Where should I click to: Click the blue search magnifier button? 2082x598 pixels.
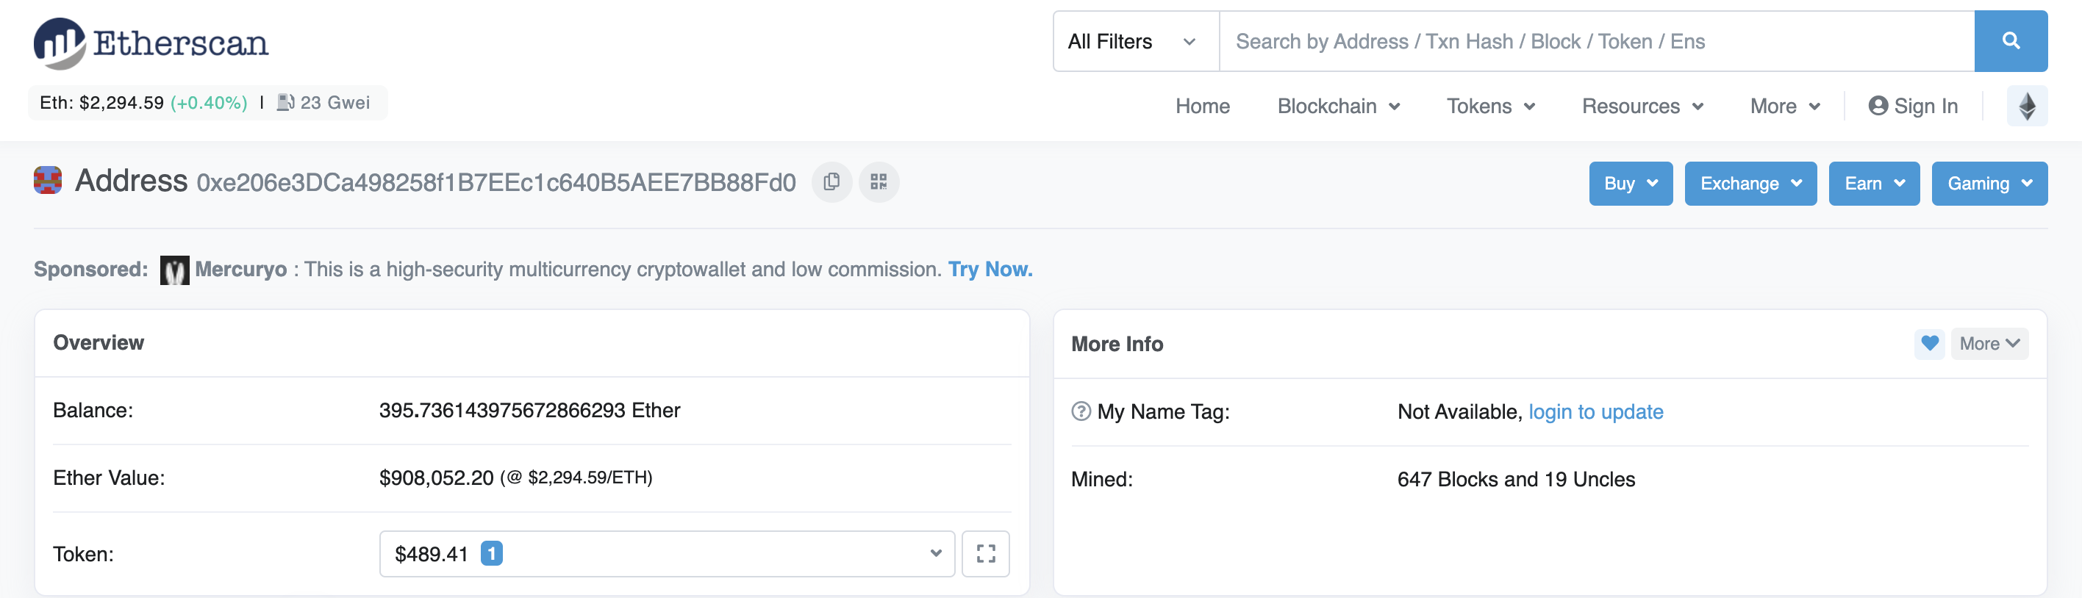2009,41
